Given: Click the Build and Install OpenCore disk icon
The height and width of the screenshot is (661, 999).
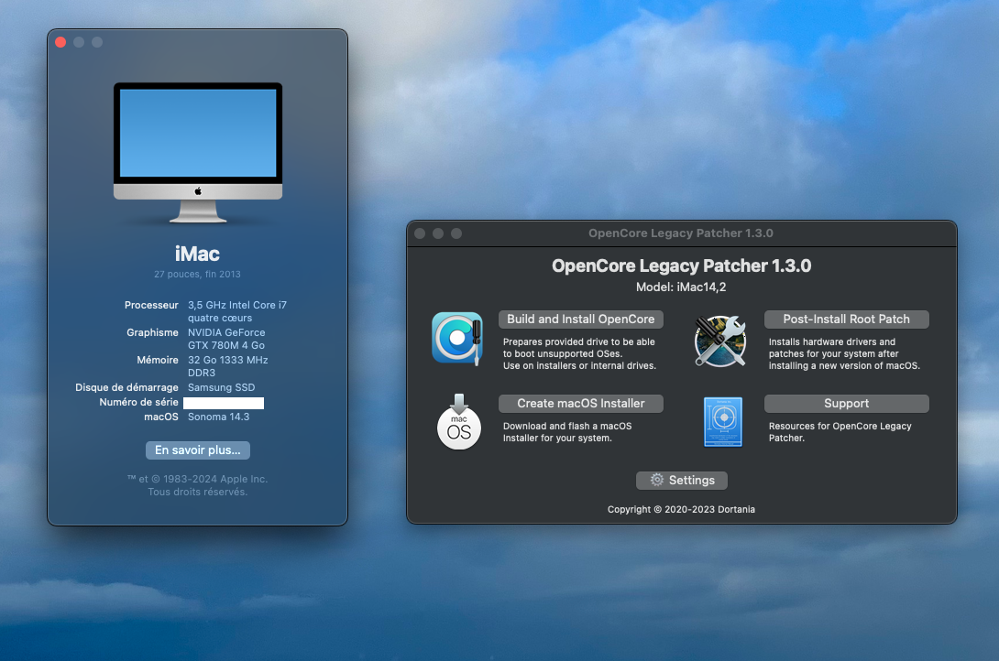Looking at the screenshot, I should coord(457,339).
